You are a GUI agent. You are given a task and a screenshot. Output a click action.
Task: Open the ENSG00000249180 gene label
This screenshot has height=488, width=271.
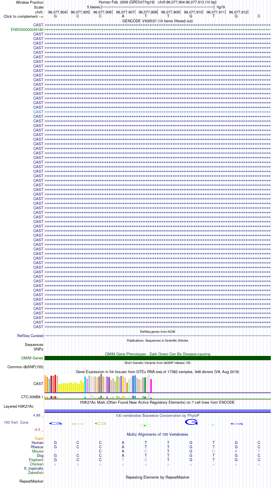[x=27, y=29]
